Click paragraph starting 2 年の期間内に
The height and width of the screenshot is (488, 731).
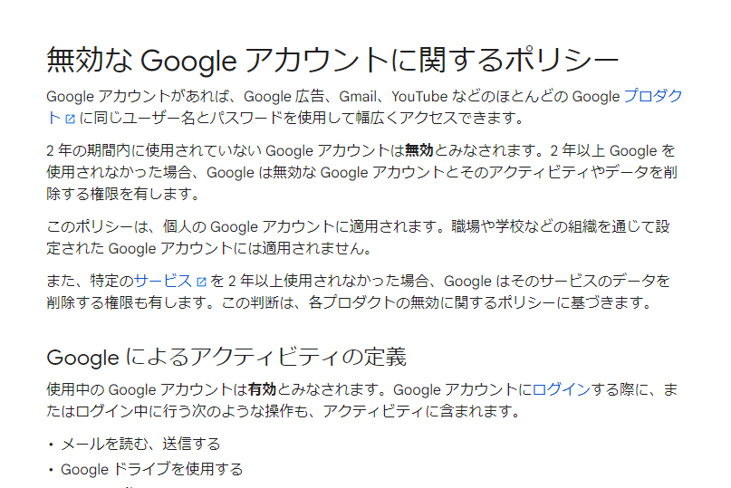pos(362,172)
